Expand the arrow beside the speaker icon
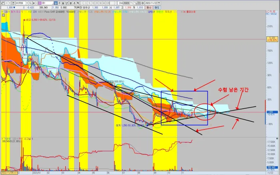The image size is (280, 175). pos(36,3)
